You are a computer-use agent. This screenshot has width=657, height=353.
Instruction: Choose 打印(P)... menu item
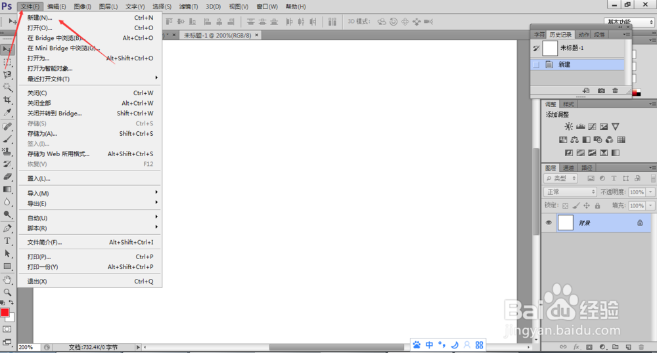89,257
